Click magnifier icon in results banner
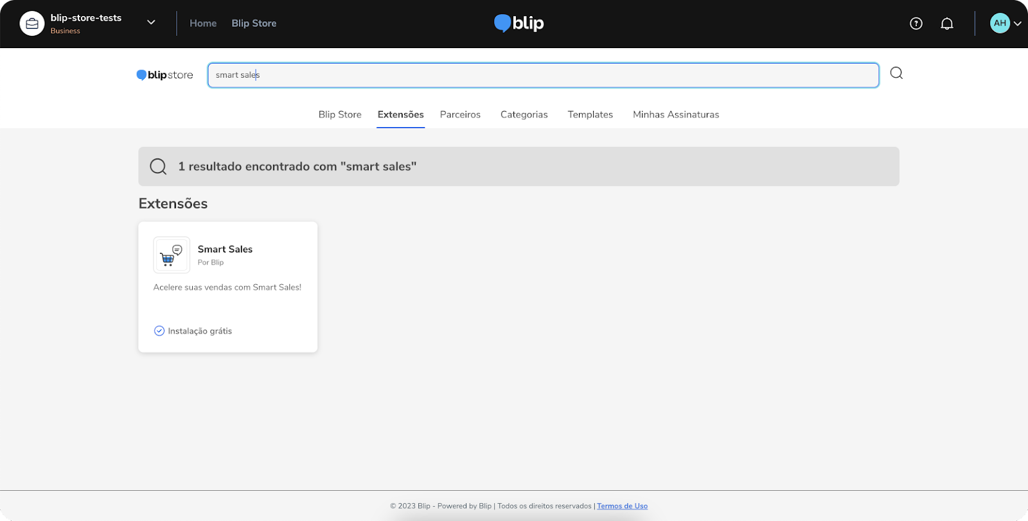This screenshot has height=521, width=1028. (158, 167)
